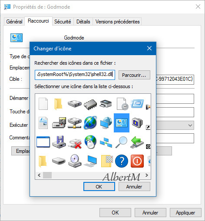Choose the printer icon in the list
This screenshot has width=205, height=221.
click(106, 103)
